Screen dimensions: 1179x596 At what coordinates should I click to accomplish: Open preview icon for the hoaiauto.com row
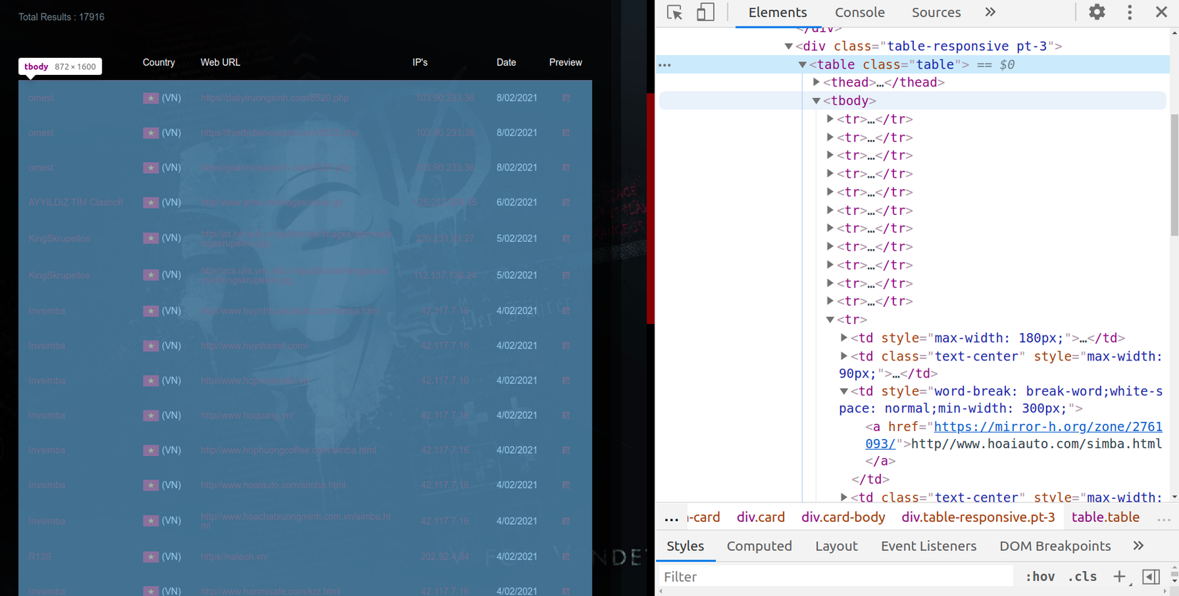point(566,485)
